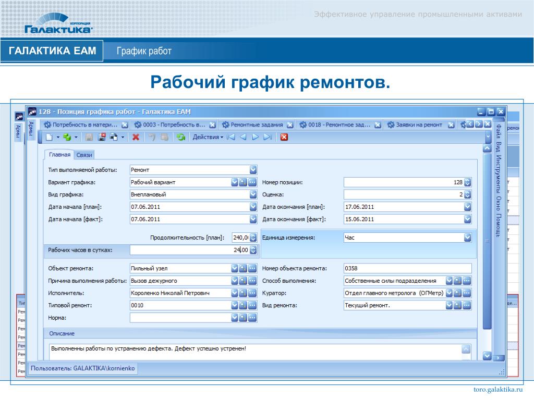Search Типовой ремонт with magnifier icon

coord(243,305)
